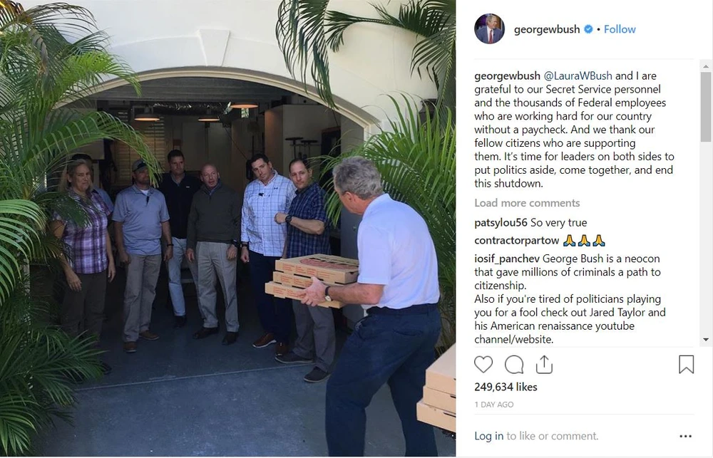View the 249,634 likes list
Screen dimensions: 713x458
(506, 387)
